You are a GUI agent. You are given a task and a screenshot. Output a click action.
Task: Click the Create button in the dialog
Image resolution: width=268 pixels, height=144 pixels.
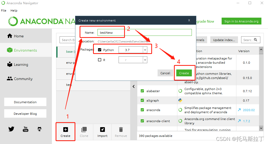click(x=184, y=73)
